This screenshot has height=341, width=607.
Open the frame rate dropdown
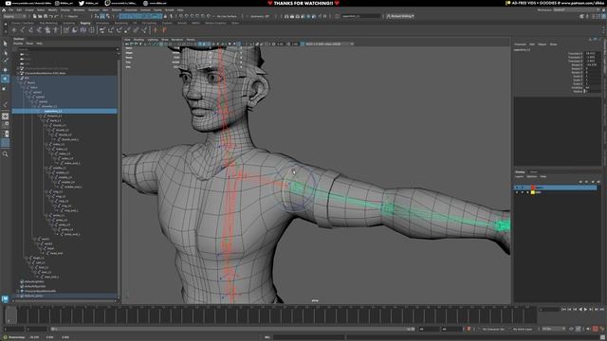click(x=553, y=329)
